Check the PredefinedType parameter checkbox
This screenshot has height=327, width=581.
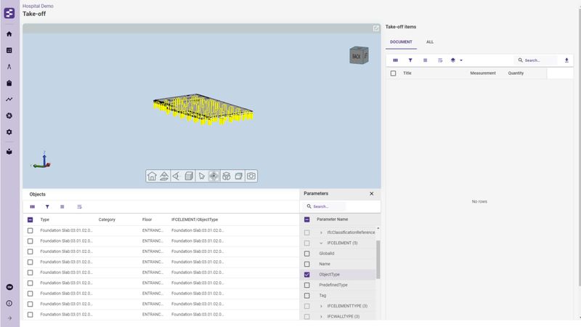point(306,285)
